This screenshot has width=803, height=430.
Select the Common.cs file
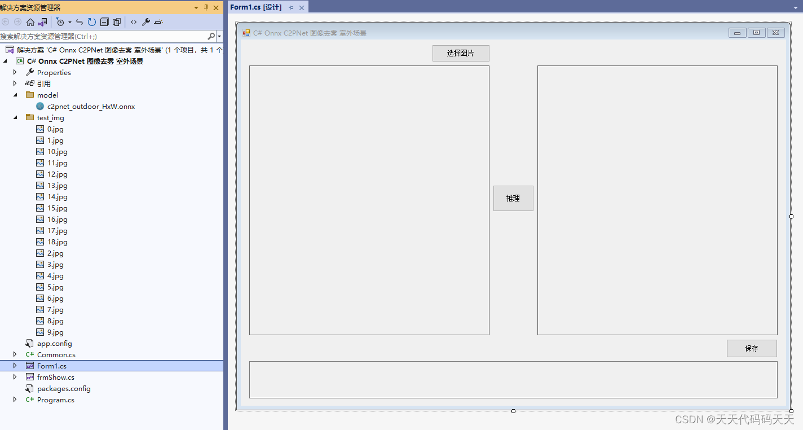pos(56,354)
